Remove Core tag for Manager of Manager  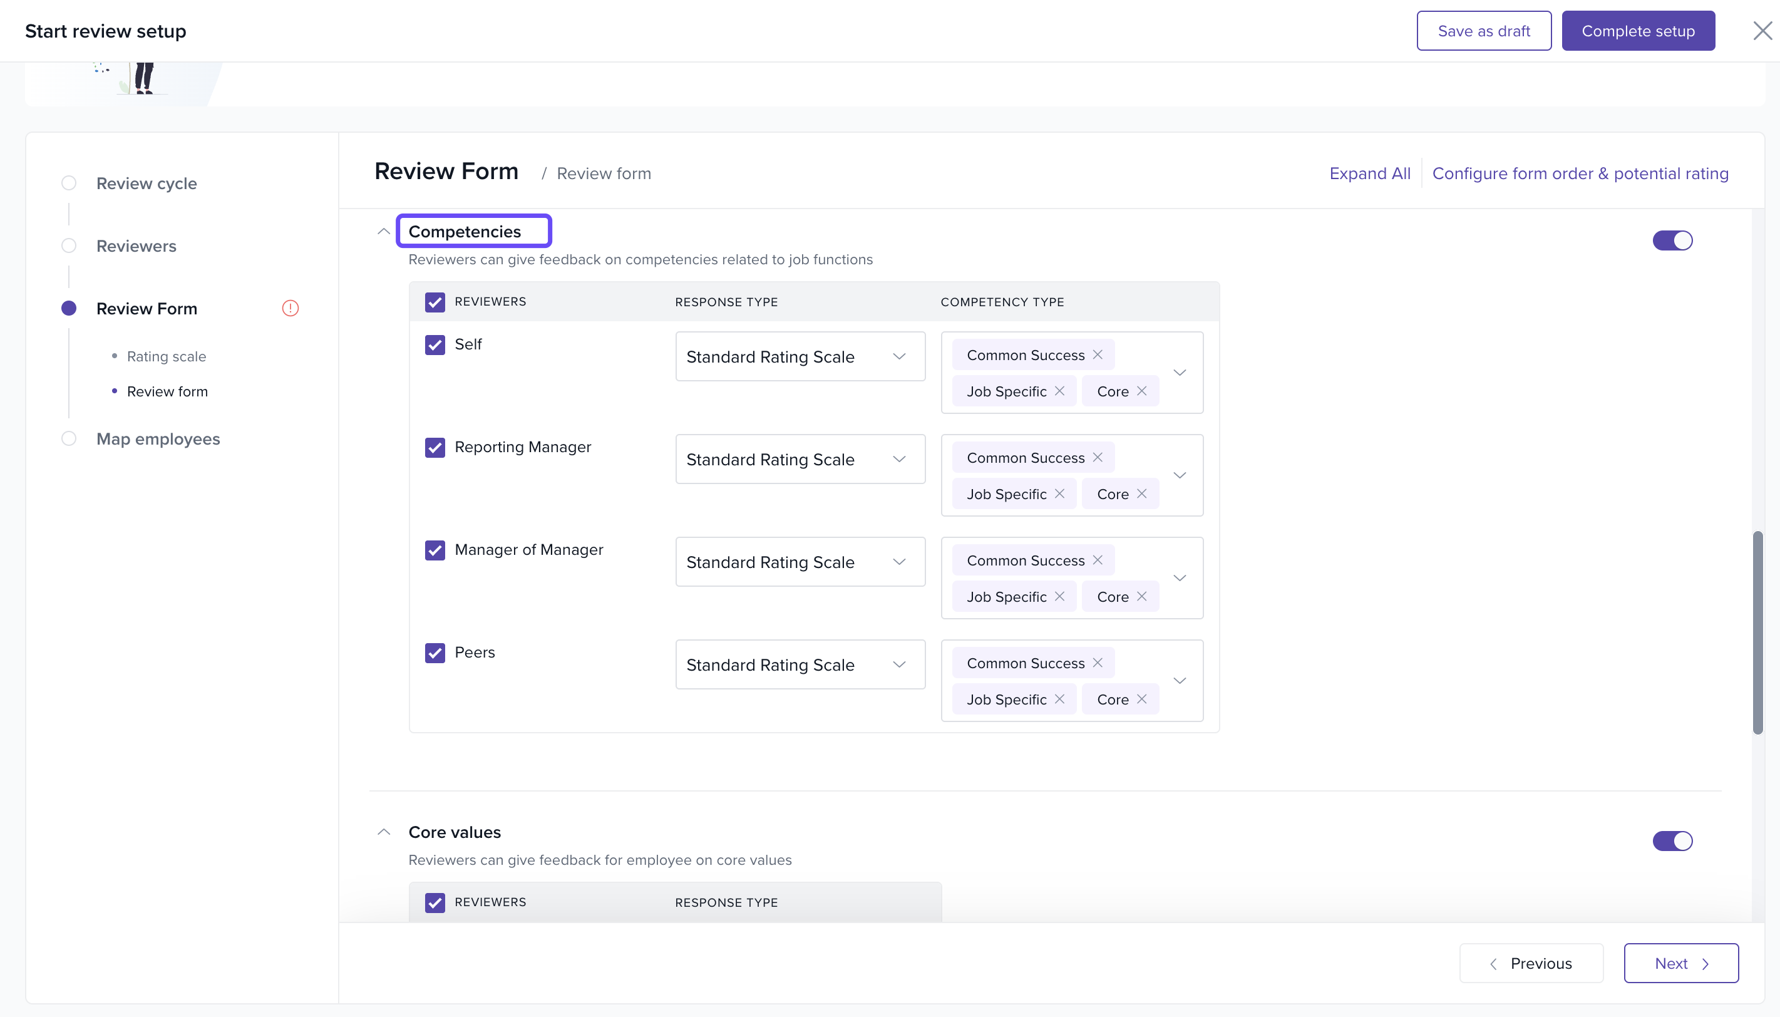pyautogui.click(x=1142, y=597)
